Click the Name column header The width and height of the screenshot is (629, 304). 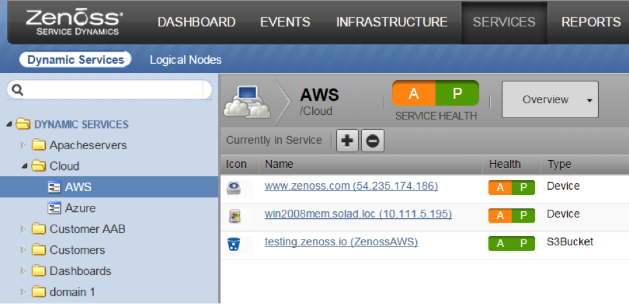point(279,164)
